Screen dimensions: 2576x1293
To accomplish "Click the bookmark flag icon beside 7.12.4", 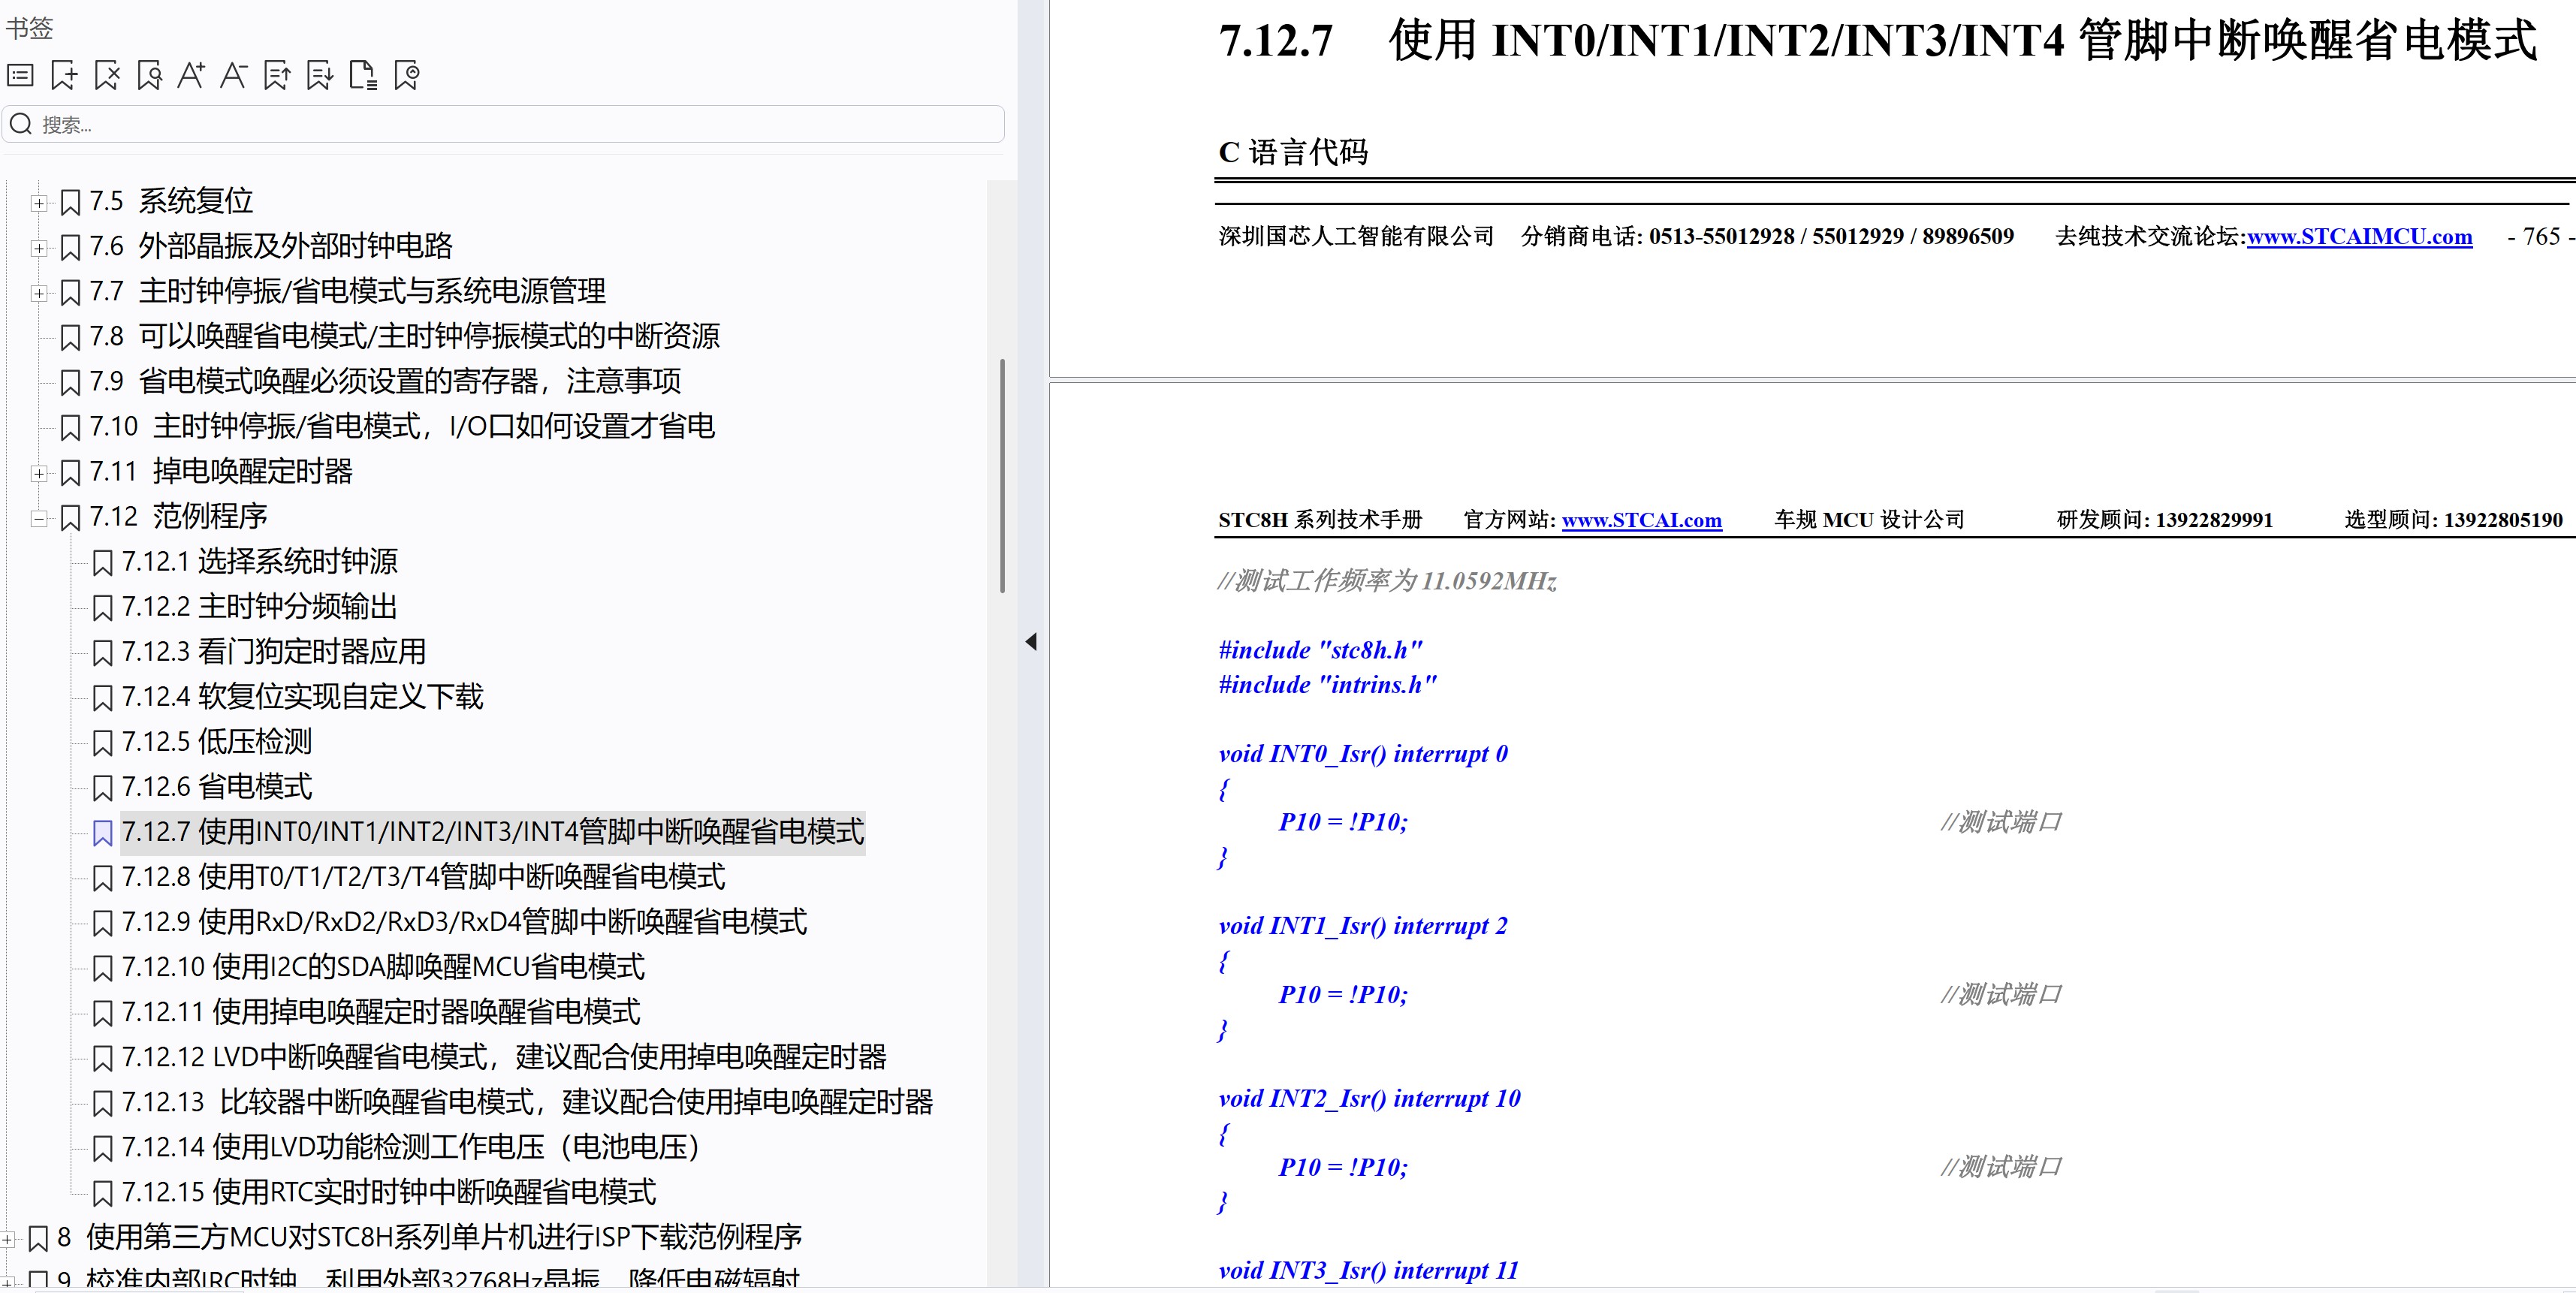I will click(x=102, y=698).
